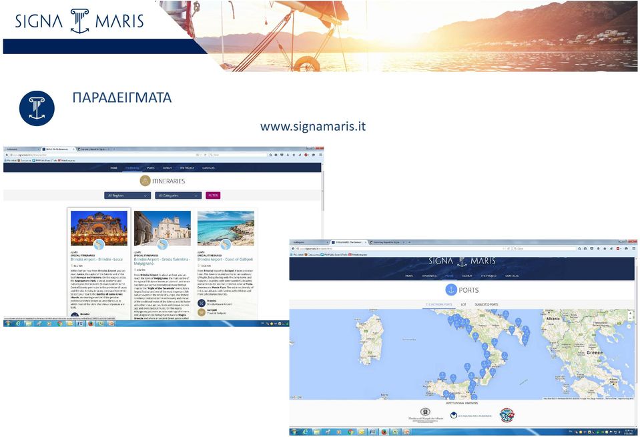This screenshot has width=640, height=437.
Task: Click the gold Itineraries heading icon
Action: click(x=145, y=181)
